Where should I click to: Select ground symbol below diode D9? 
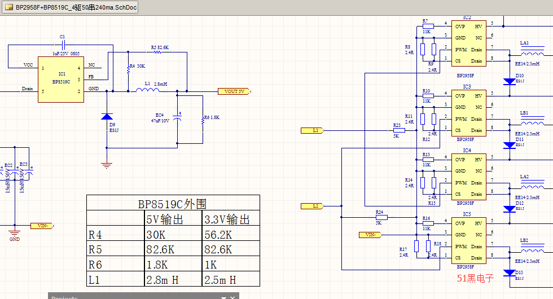(107, 165)
